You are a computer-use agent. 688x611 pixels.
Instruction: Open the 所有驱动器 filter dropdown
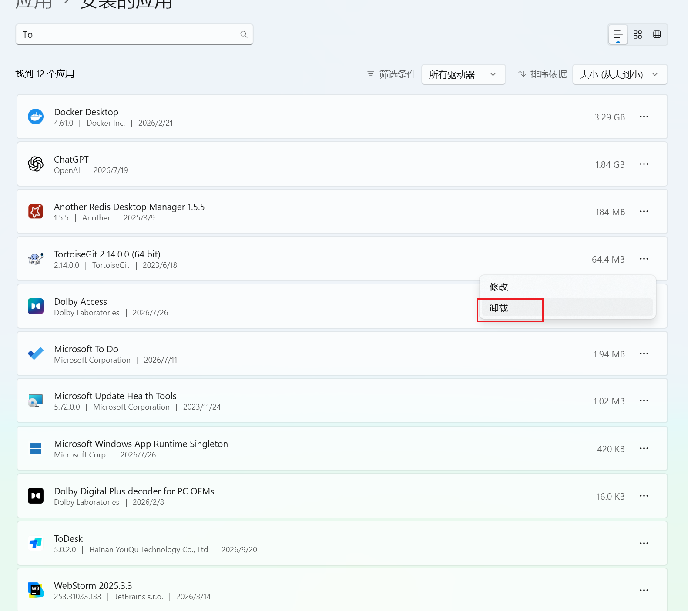tap(463, 74)
